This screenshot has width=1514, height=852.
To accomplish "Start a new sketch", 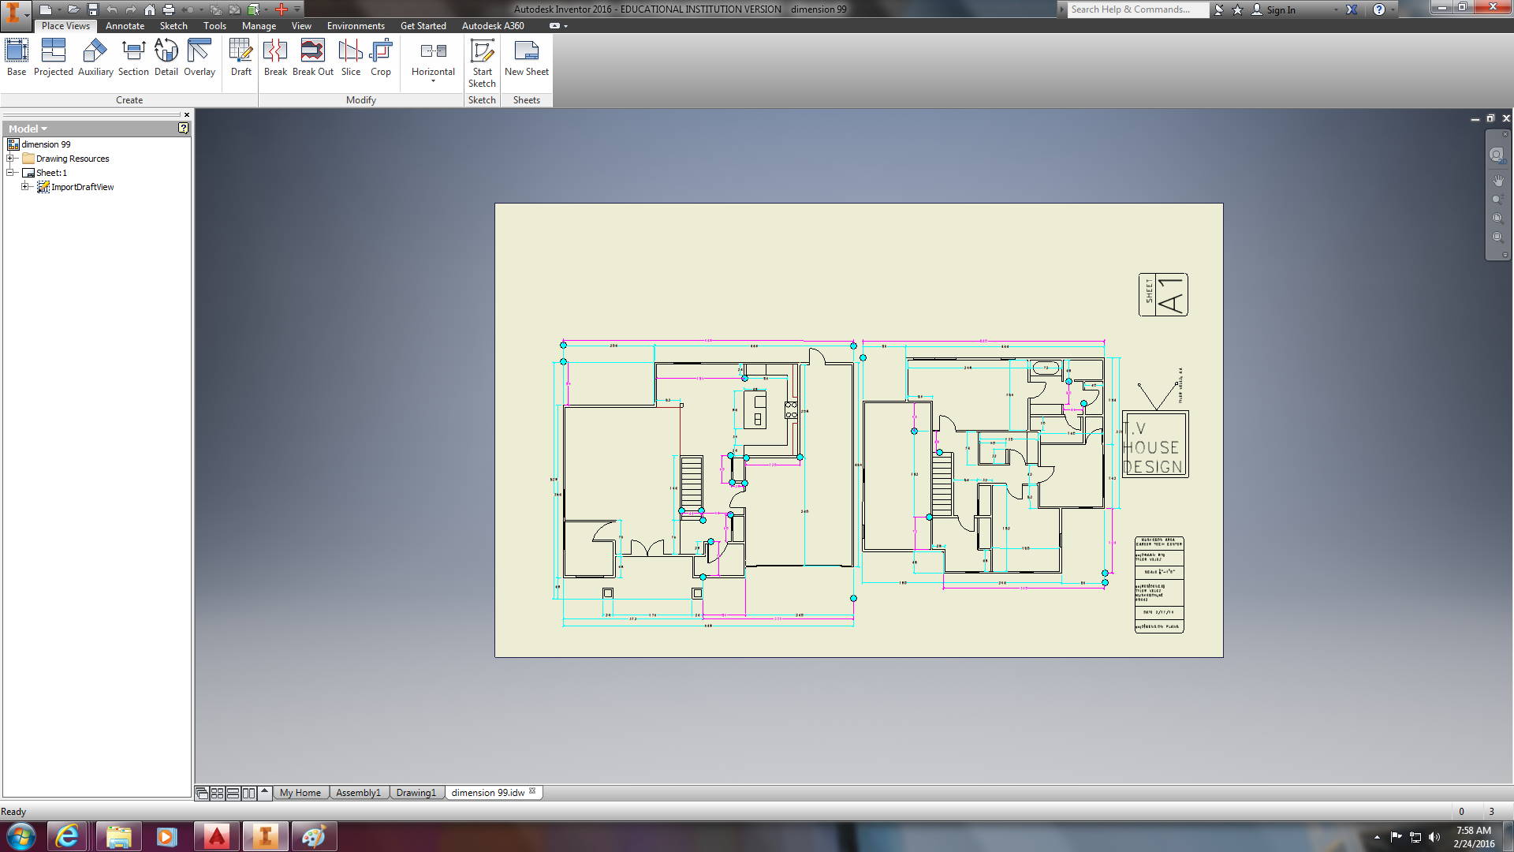I will (x=482, y=63).
